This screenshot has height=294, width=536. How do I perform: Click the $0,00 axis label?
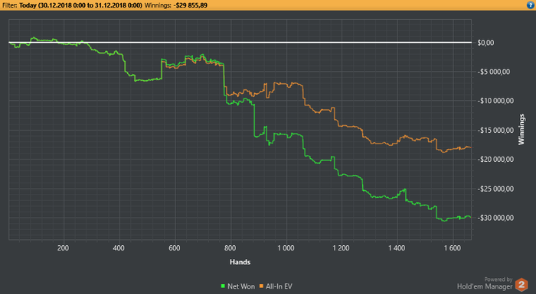coord(485,43)
